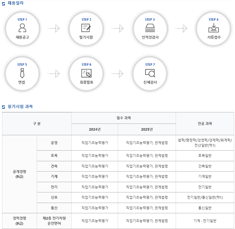The image size is (235, 229).
Task: Click the 채용절차 section heading
Action: [16, 3]
